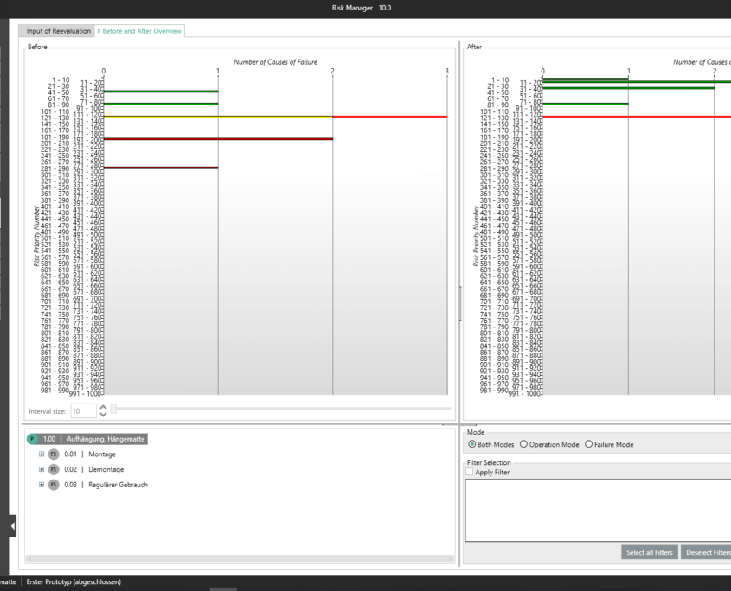Click the FS icon beside Montage
This screenshot has height=591, width=731.
[x=53, y=454]
